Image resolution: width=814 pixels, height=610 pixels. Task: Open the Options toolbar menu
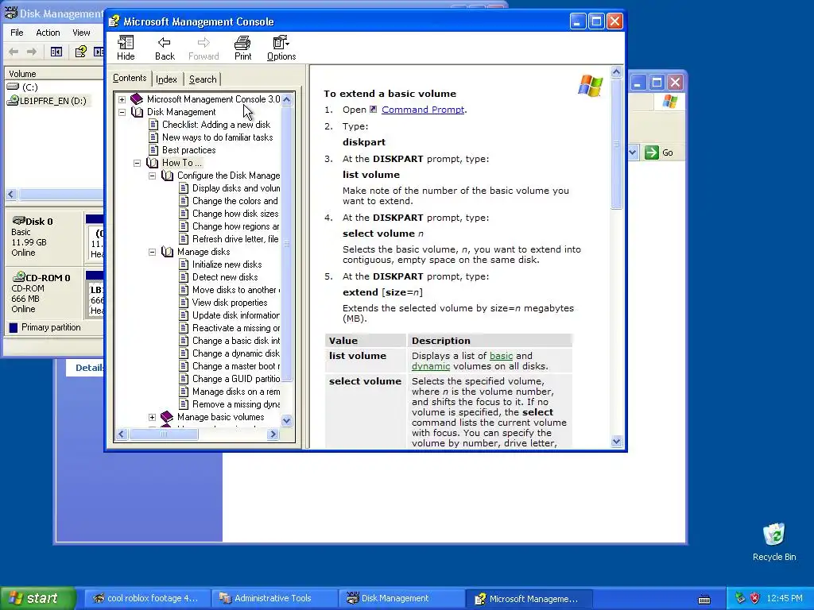tap(281, 48)
